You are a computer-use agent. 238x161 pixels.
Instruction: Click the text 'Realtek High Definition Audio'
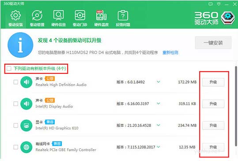pos(61,85)
